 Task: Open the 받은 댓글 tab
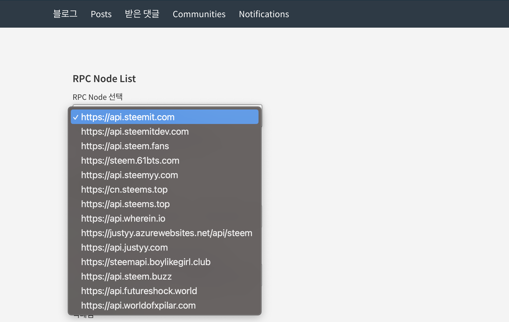tap(142, 14)
